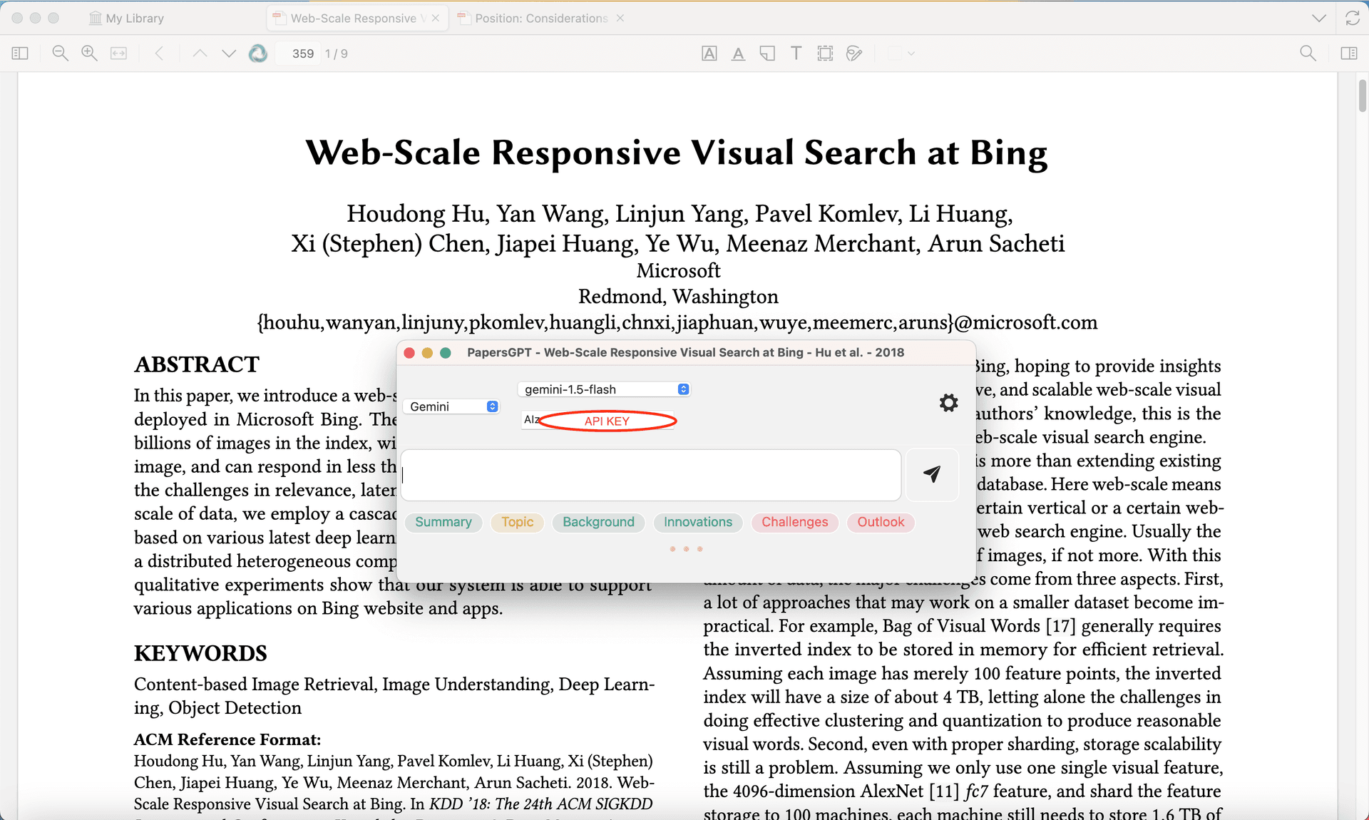1369x820 pixels.
Task: Send the message with paper-plane button
Action: (x=932, y=474)
